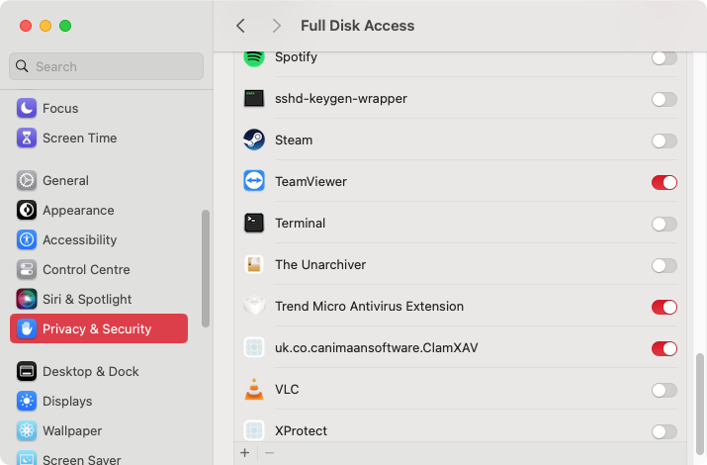Toggle XProtect Full Disk Access switch
This screenshot has width=707, height=465.
(664, 431)
